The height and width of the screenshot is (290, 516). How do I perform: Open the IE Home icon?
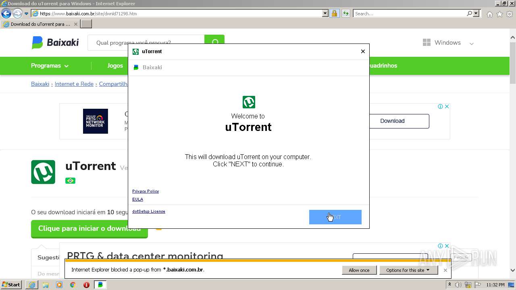coord(489,14)
